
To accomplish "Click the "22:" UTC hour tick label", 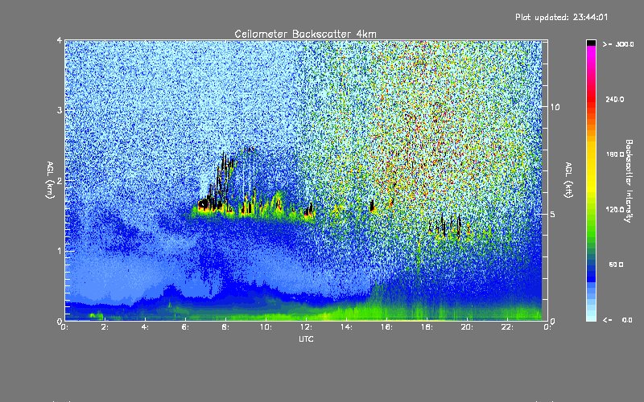I will (x=507, y=327).
